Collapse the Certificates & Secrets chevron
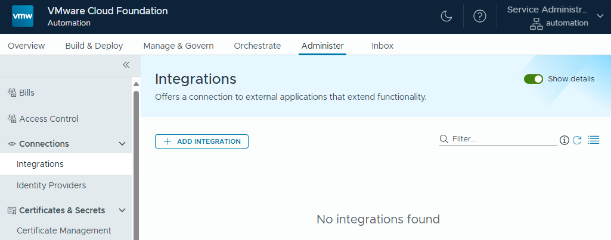This screenshot has height=240, width=611. click(x=122, y=210)
